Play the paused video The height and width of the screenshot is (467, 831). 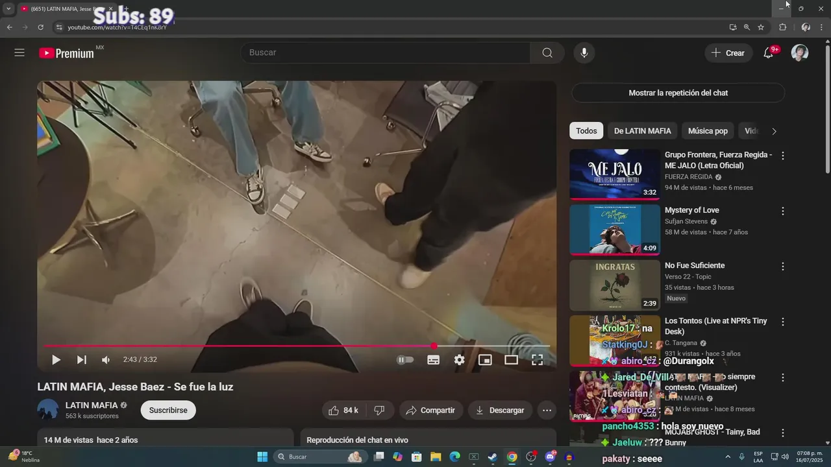tap(56, 359)
